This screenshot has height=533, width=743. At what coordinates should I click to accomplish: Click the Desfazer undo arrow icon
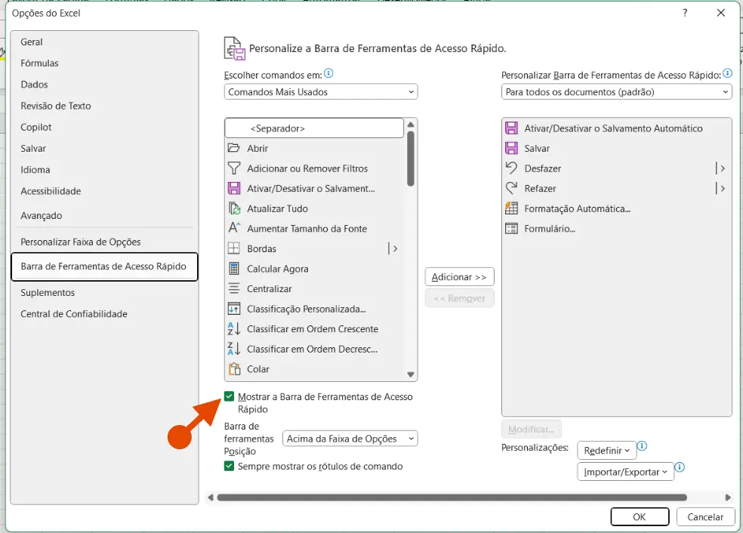coord(511,168)
